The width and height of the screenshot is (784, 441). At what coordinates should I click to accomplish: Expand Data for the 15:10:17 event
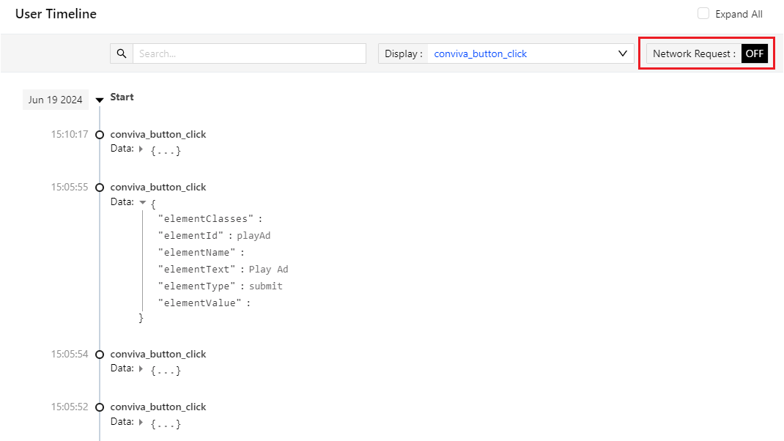(141, 149)
